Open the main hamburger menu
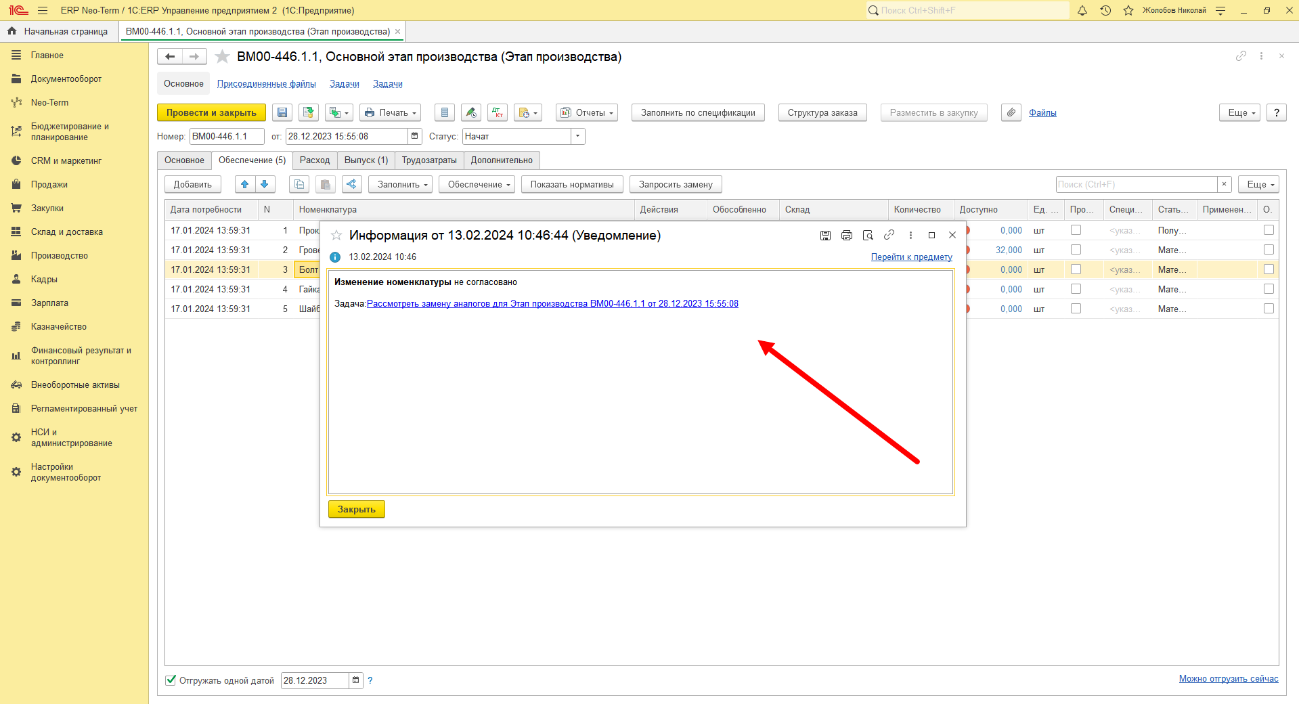Viewport: 1299px width, 704px height. pyautogui.click(x=43, y=10)
